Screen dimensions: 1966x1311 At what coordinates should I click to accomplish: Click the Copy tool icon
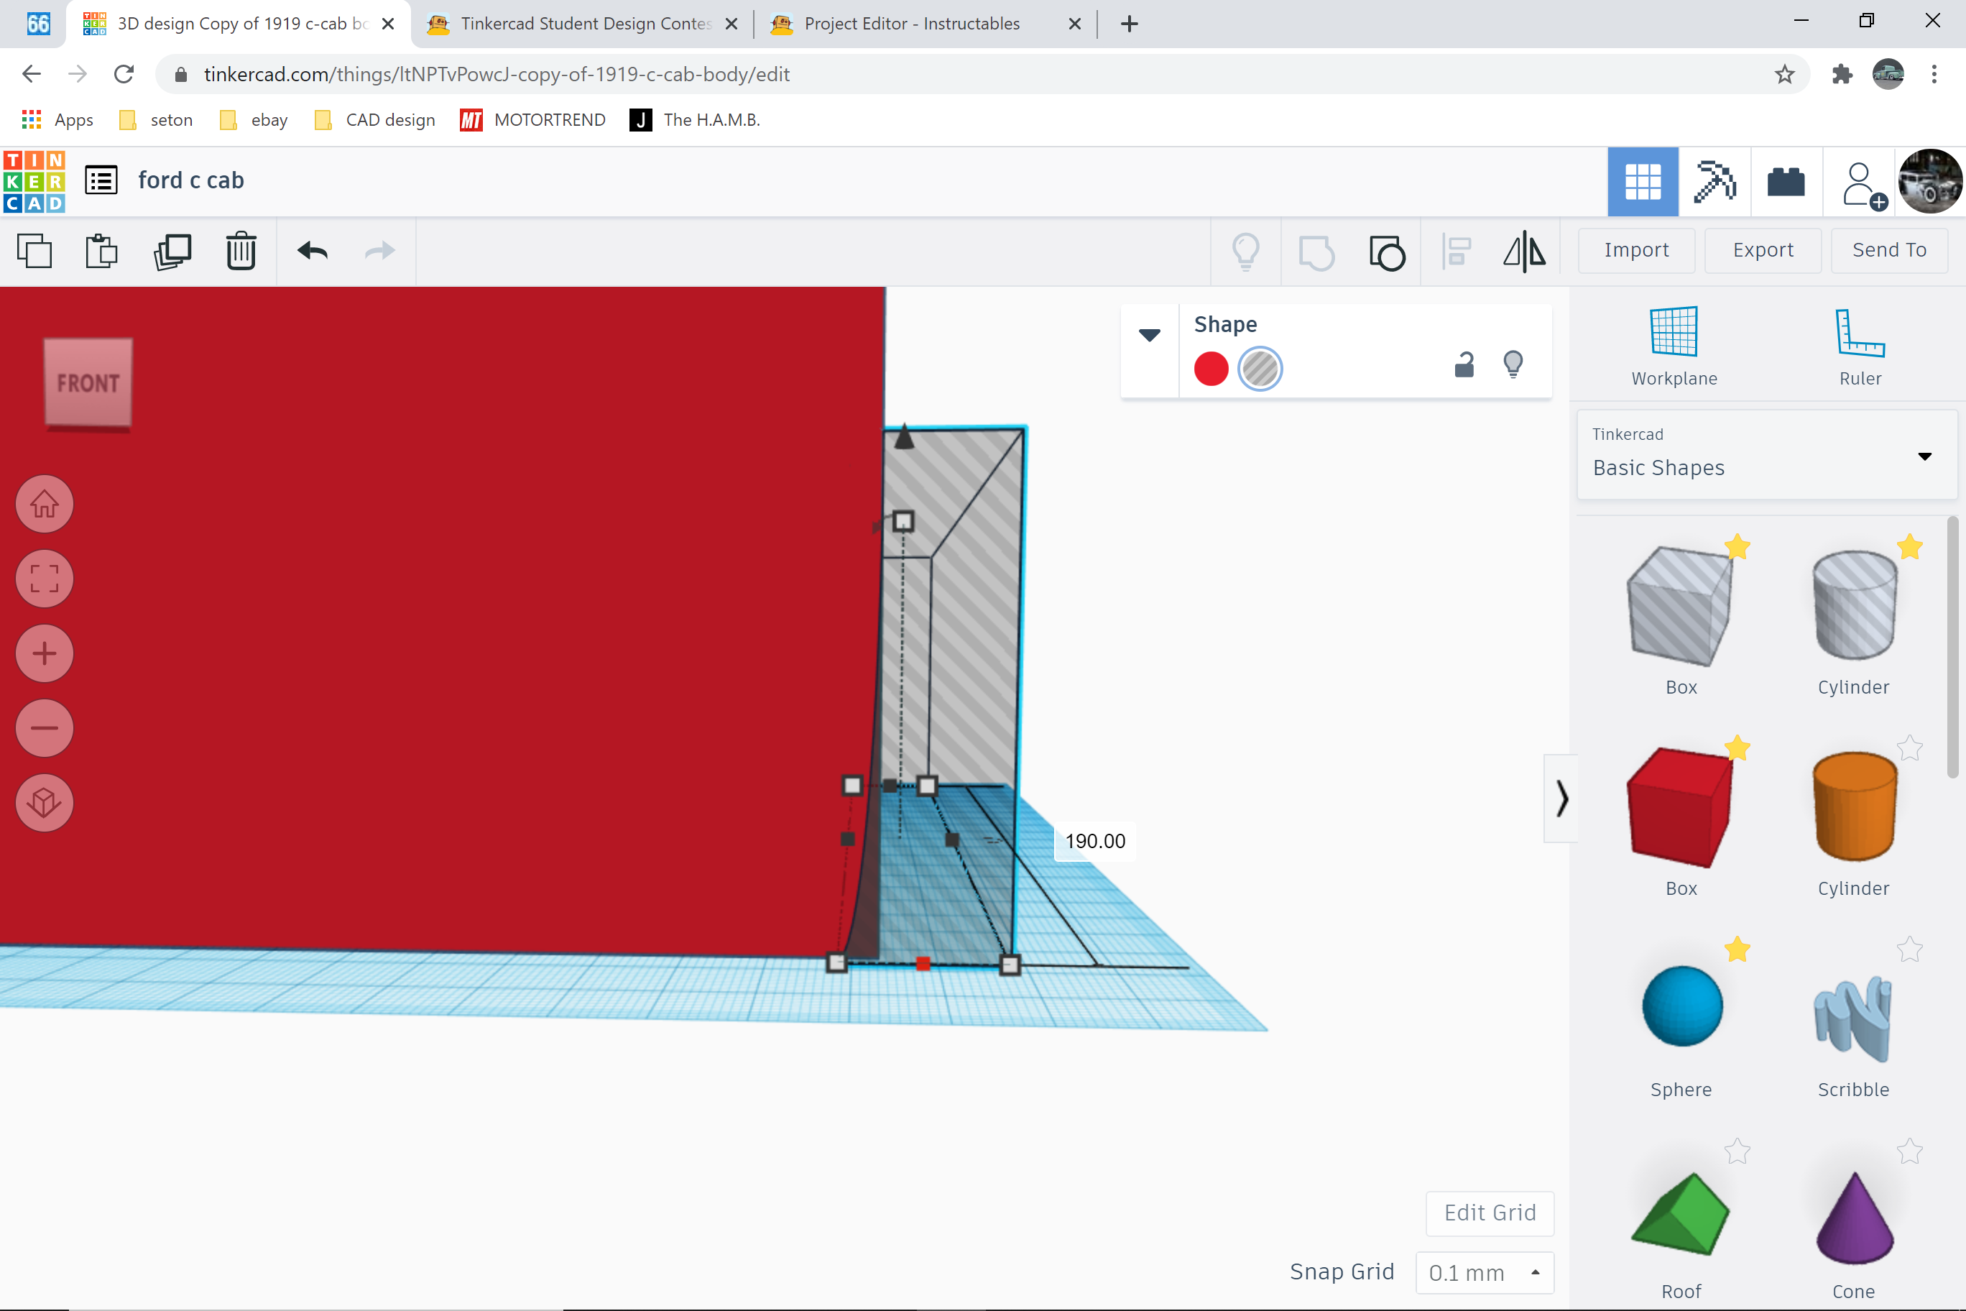click(34, 251)
